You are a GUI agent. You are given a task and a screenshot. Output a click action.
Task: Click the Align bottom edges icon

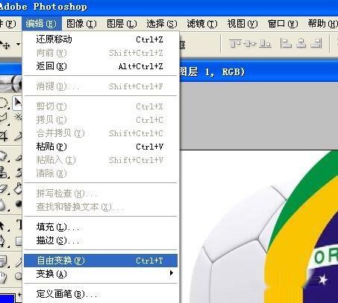pyautogui.click(x=265, y=44)
